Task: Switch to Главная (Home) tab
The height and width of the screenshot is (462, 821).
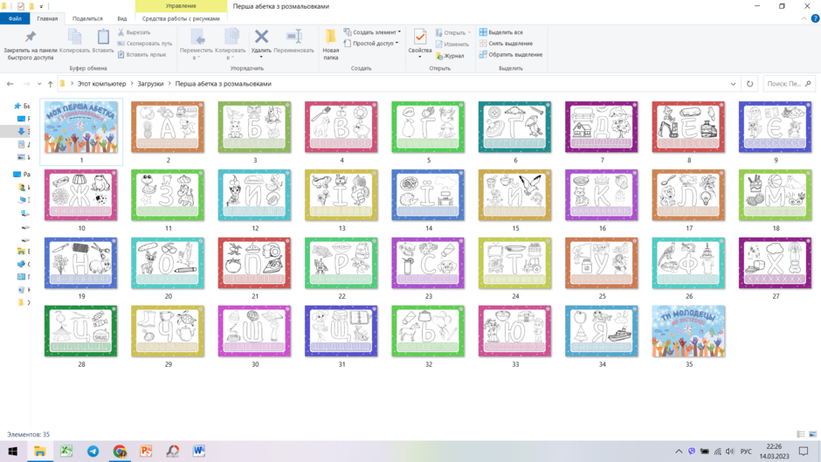Action: click(x=47, y=18)
